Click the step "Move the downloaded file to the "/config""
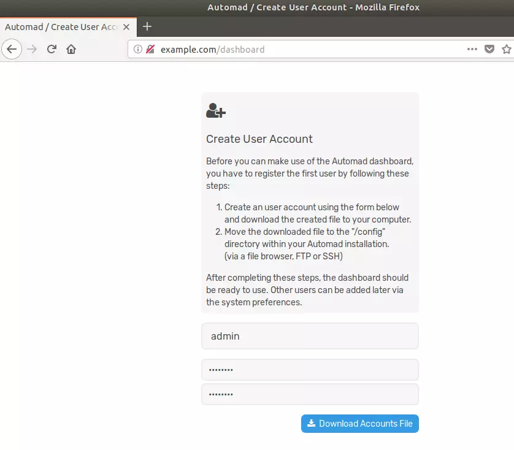The image size is (514, 450). tap(305, 232)
